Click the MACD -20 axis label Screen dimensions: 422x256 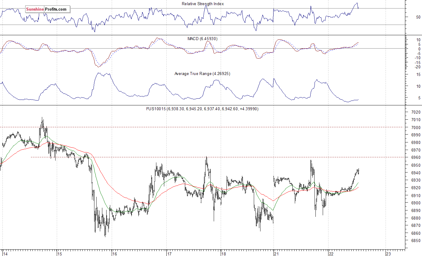coord(417,67)
